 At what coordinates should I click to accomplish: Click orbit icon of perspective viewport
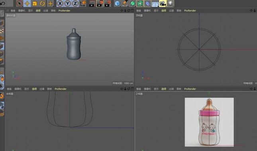click(129, 11)
